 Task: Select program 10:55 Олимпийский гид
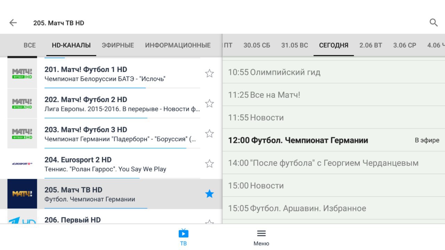coord(334,72)
